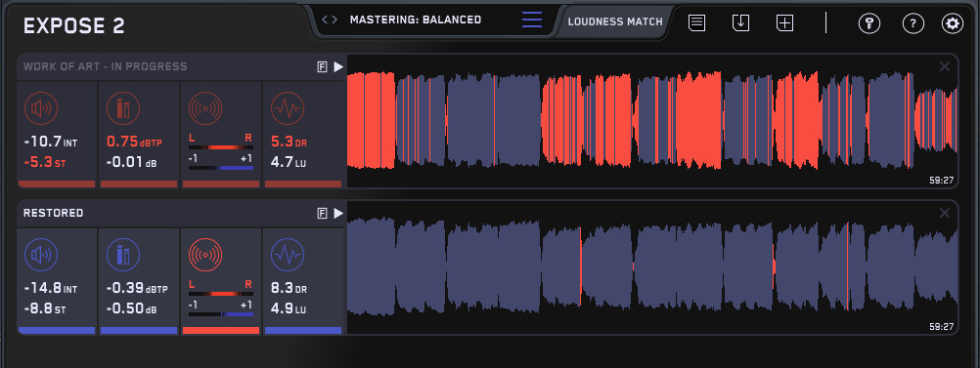Click the -1 +1 correlation meter in Work of Art
The width and height of the screenshot is (980, 368).
(221, 163)
